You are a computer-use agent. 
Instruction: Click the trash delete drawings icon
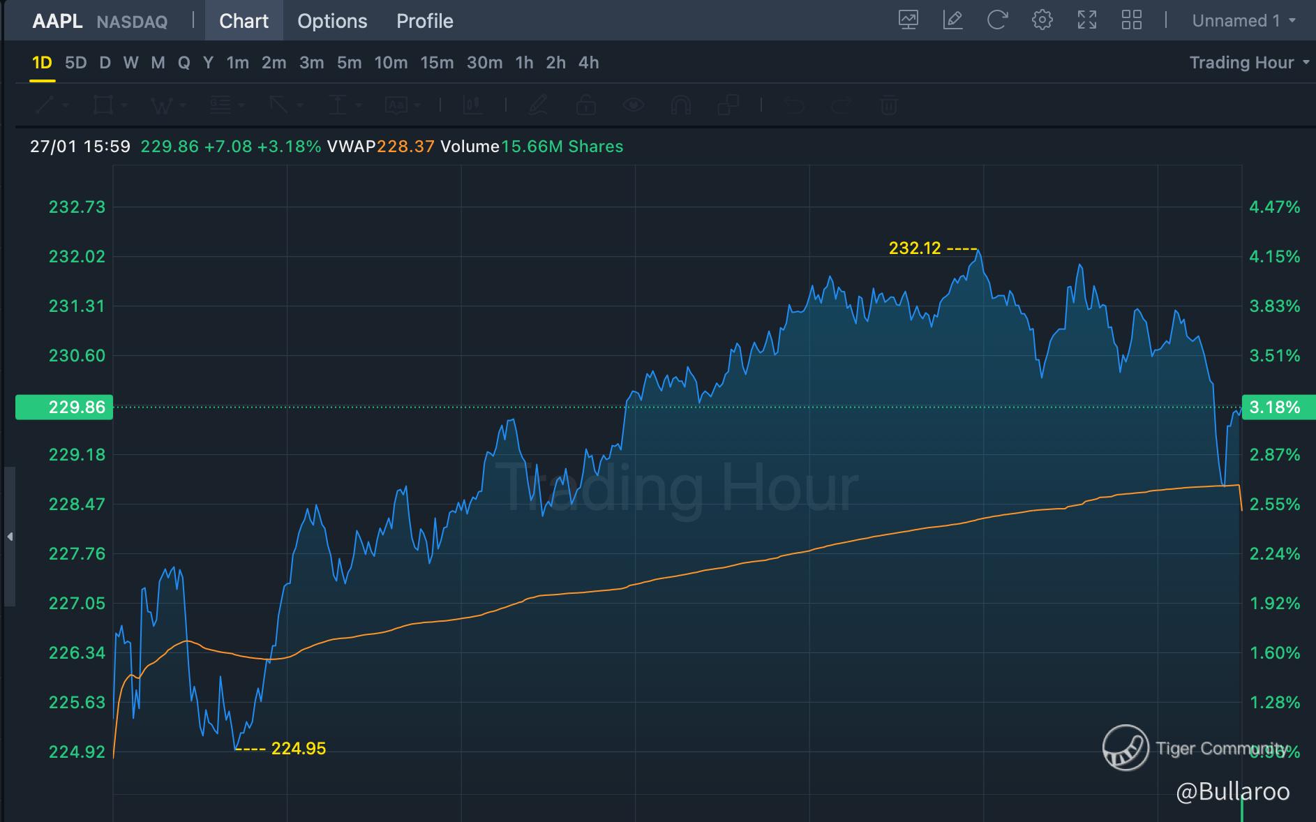[888, 105]
